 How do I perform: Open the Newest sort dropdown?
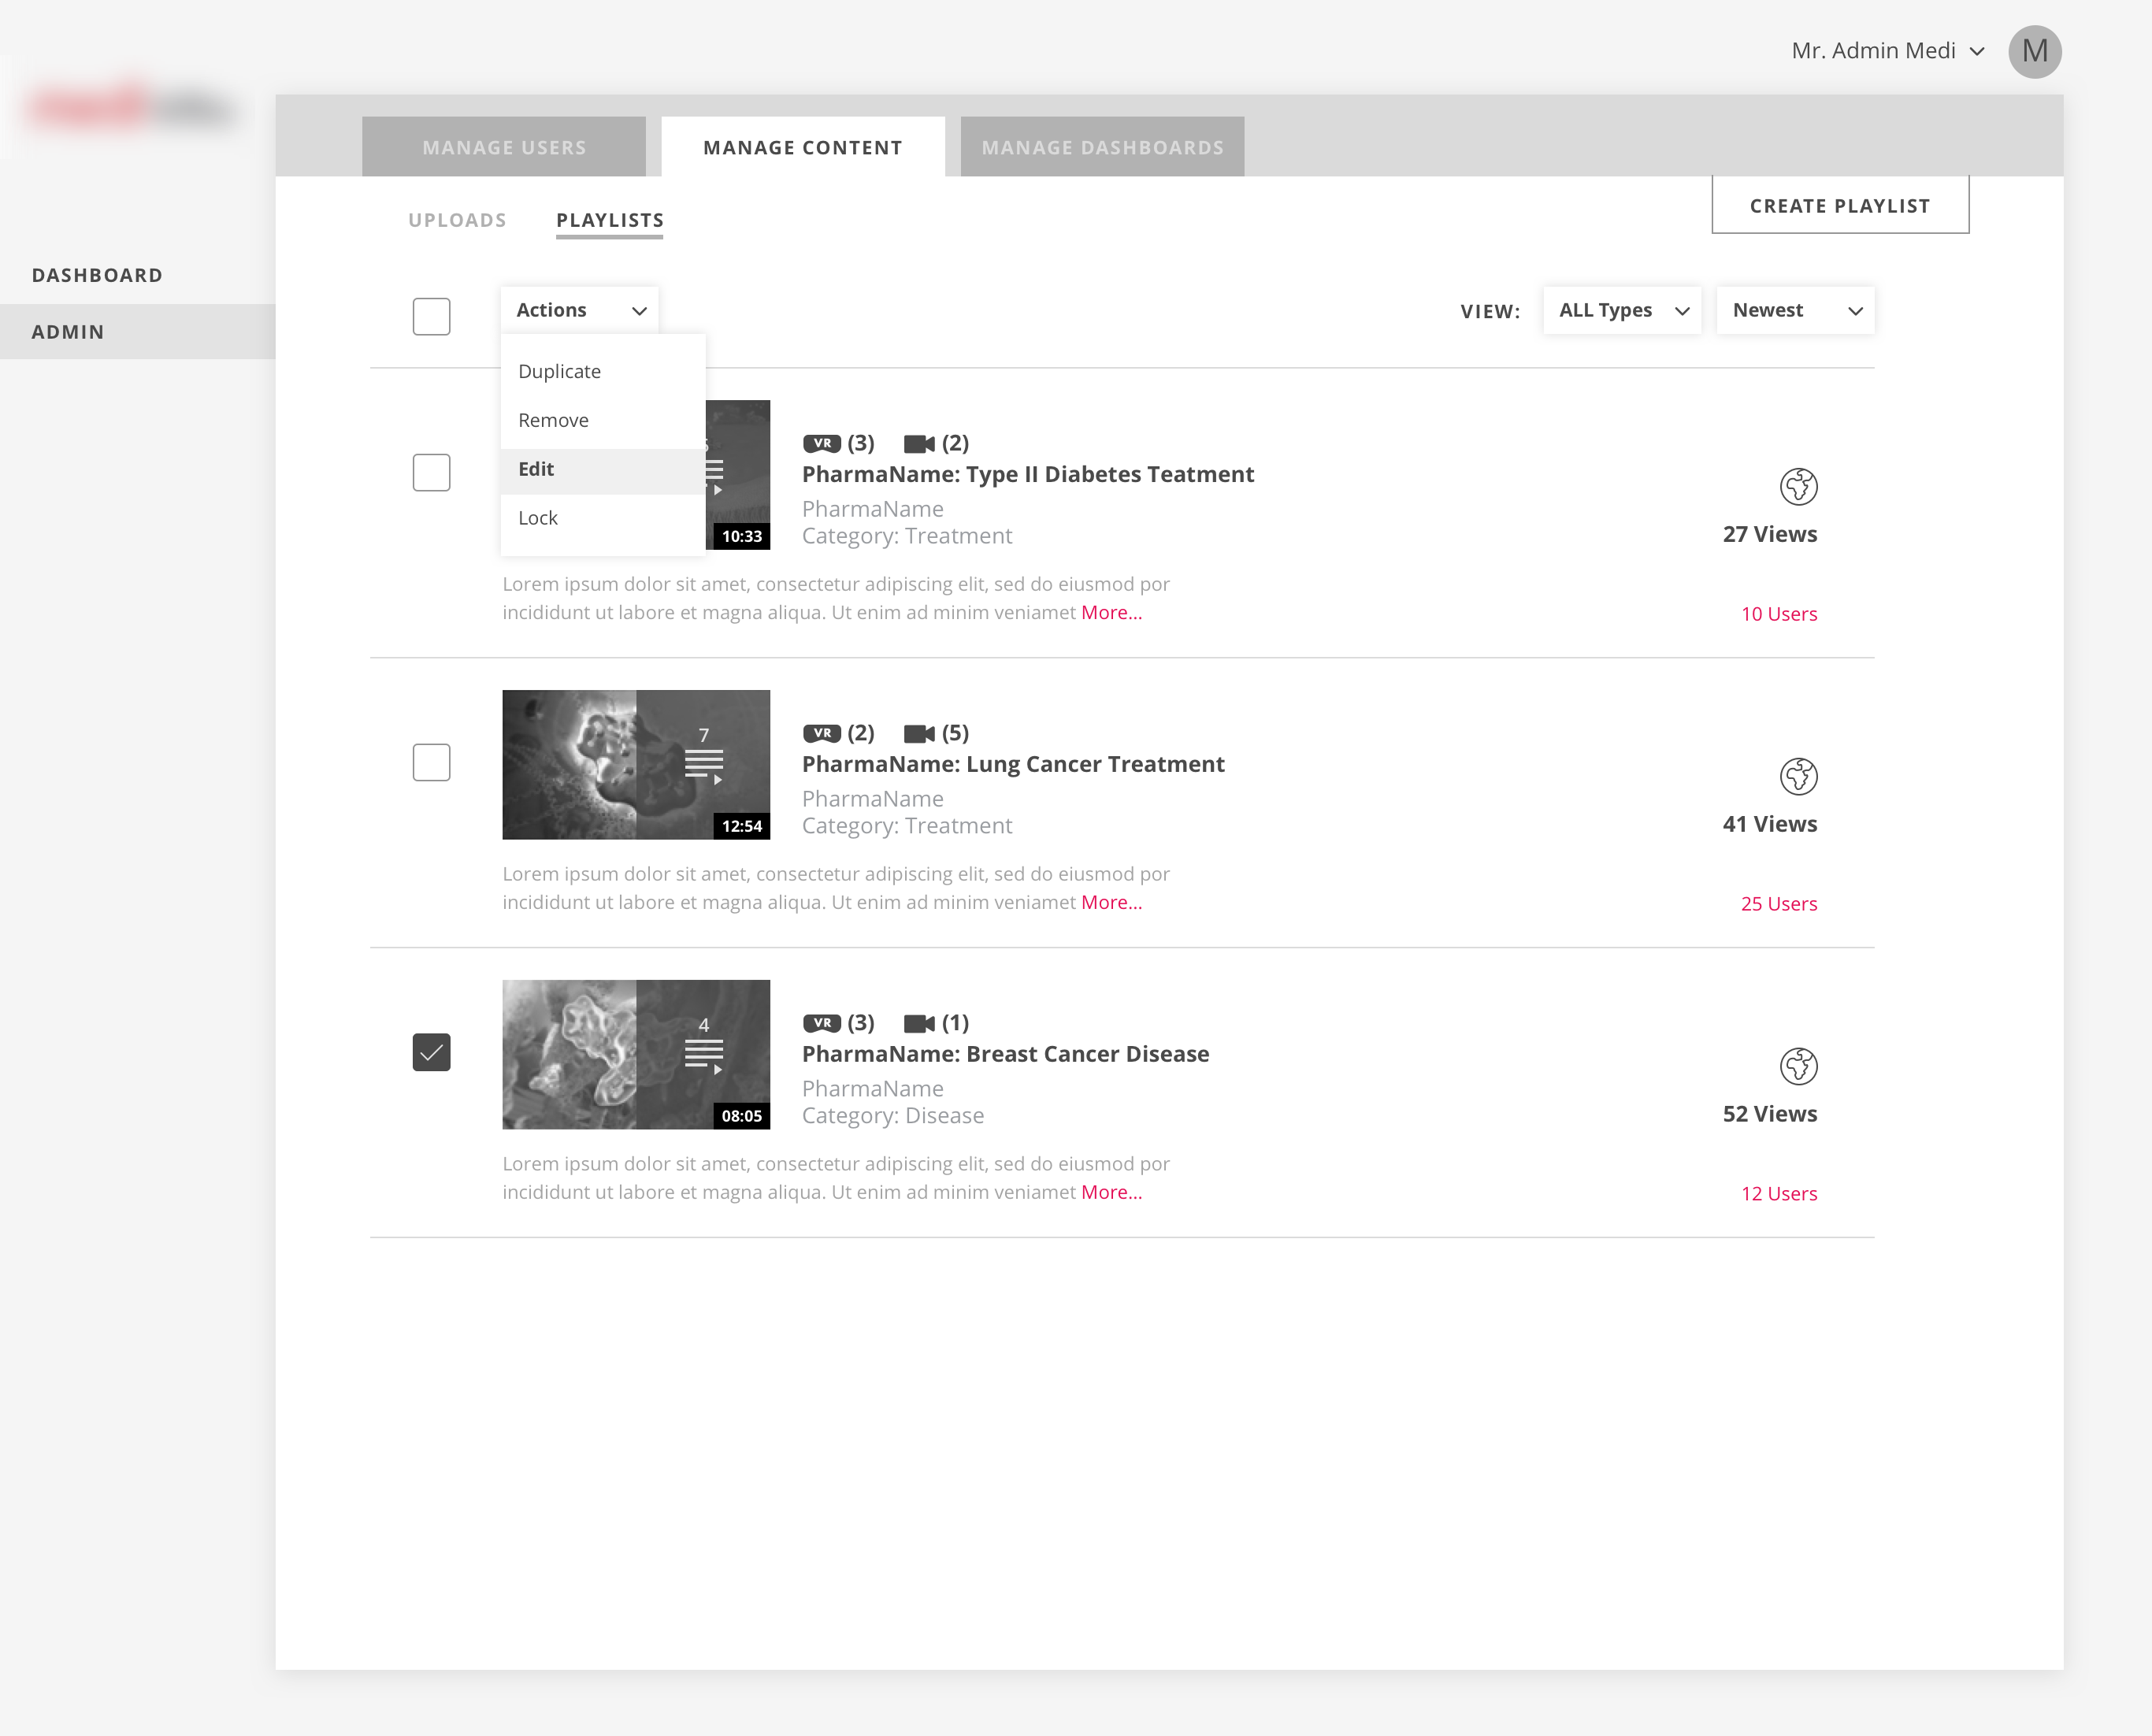click(1795, 310)
